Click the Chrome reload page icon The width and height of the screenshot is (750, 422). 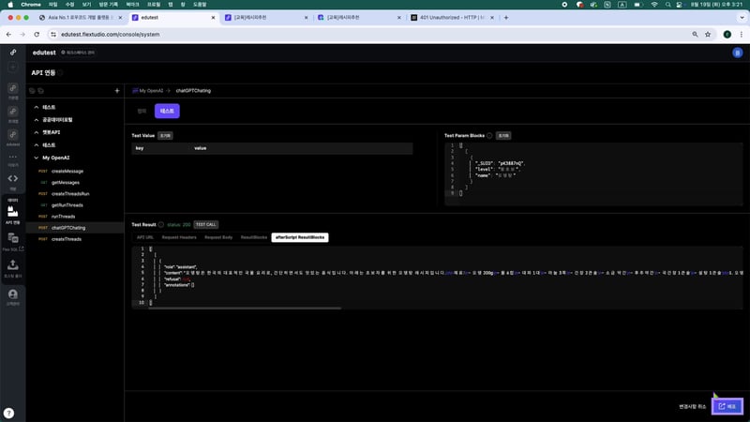point(35,35)
